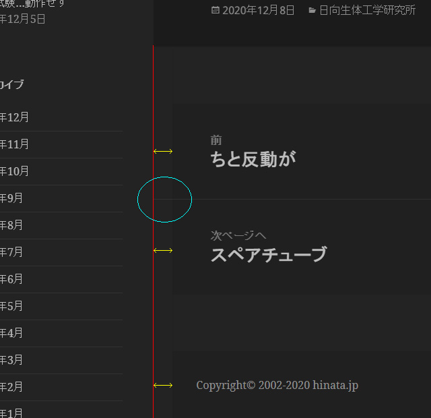
Task: Open the 5月 archive link
Action: tap(11, 306)
